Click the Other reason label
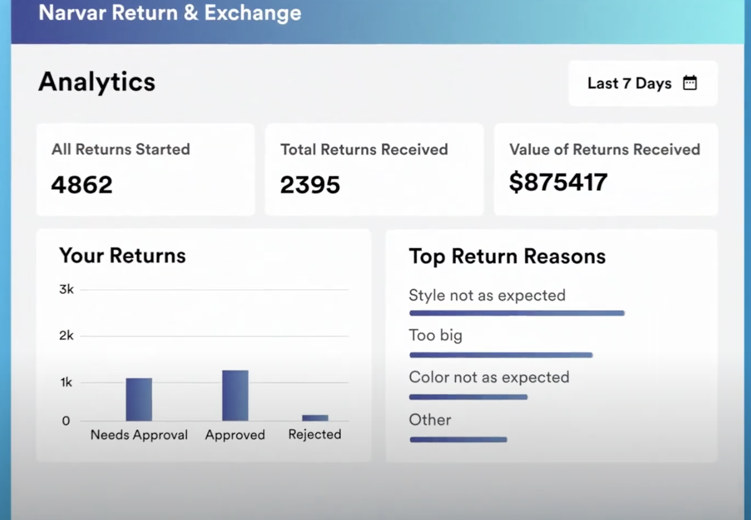 coord(430,420)
